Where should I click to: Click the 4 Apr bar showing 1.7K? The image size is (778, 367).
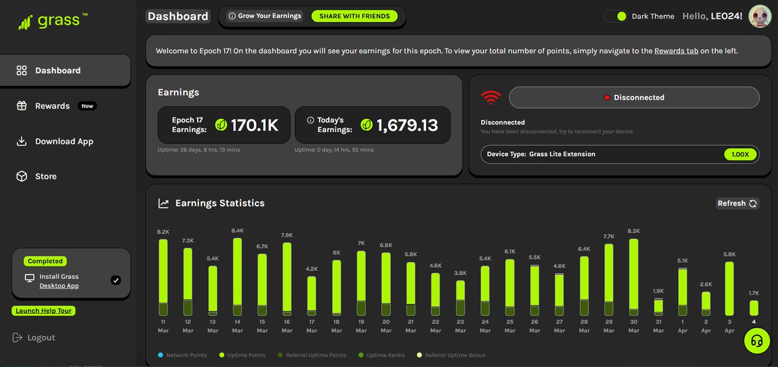point(753,307)
